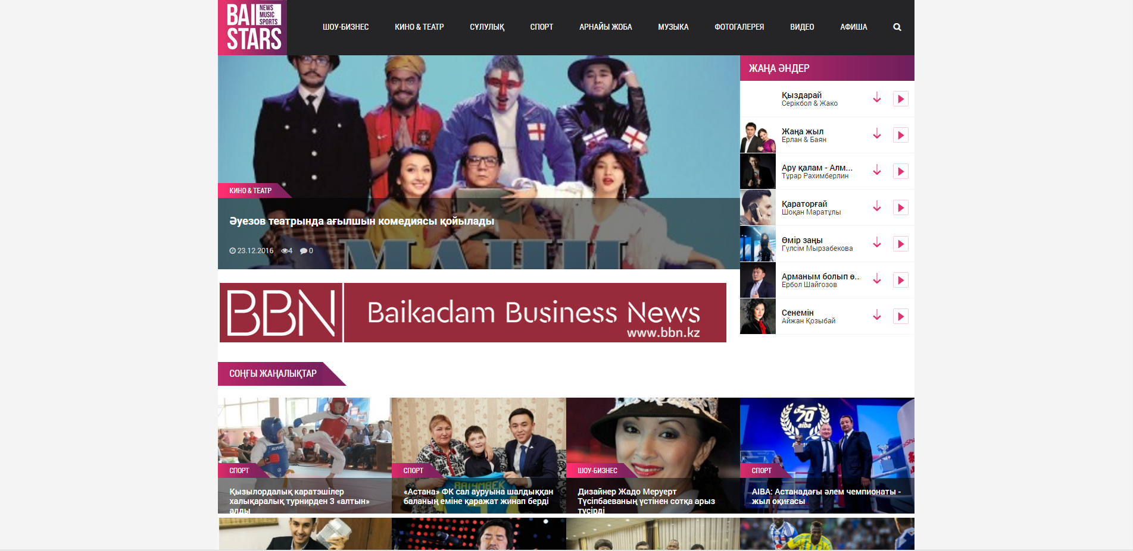Click the ШОУ-БИЗНЕС tag on designer article
Viewport: 1133px width, 551px height.
click(597, 471)
